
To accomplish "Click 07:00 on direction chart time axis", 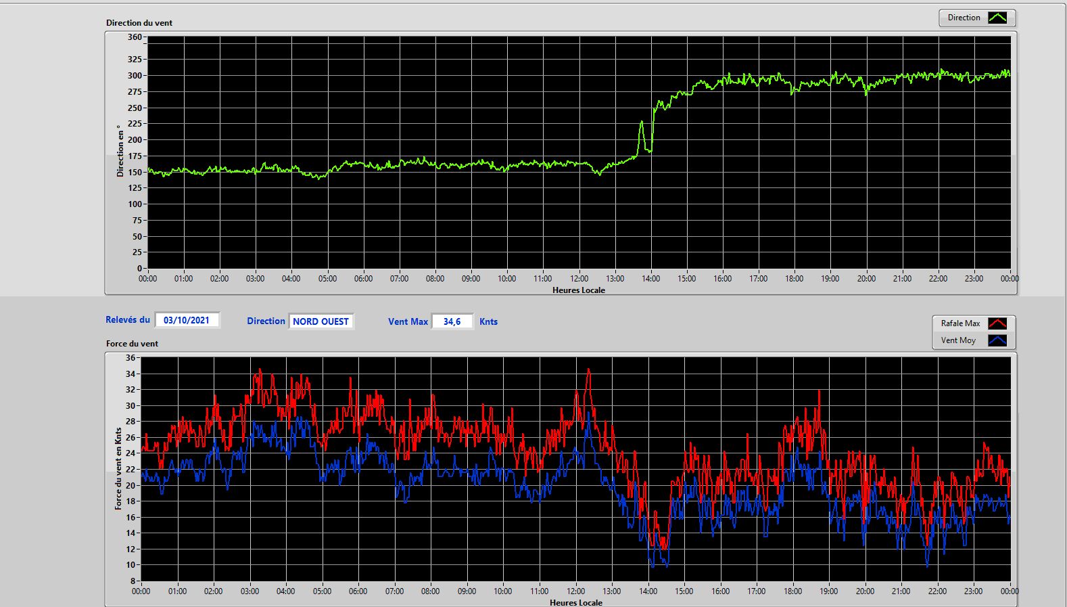I will (399, 279).
